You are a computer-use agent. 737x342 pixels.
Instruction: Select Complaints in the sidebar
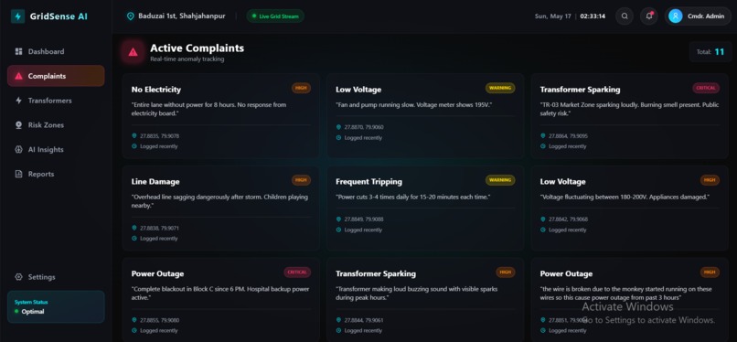click(56, 76)
